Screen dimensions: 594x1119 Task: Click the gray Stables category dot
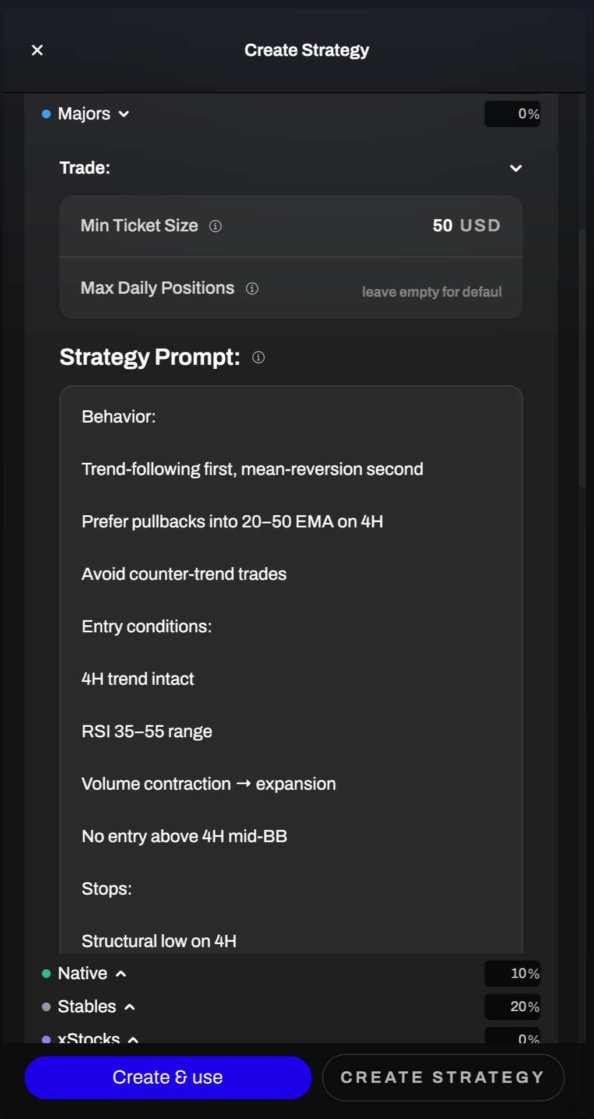point(47,1007)
